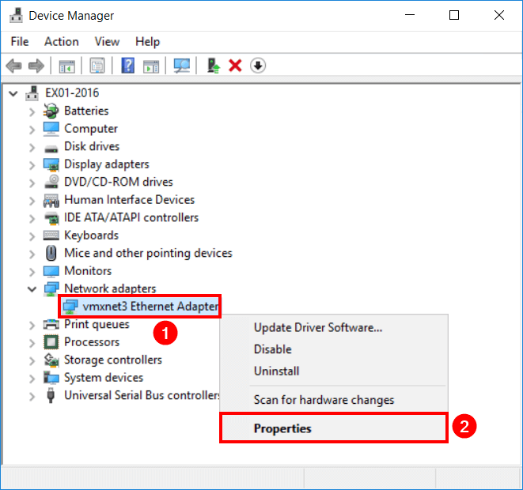Choose Properties from the context menu

282,428
